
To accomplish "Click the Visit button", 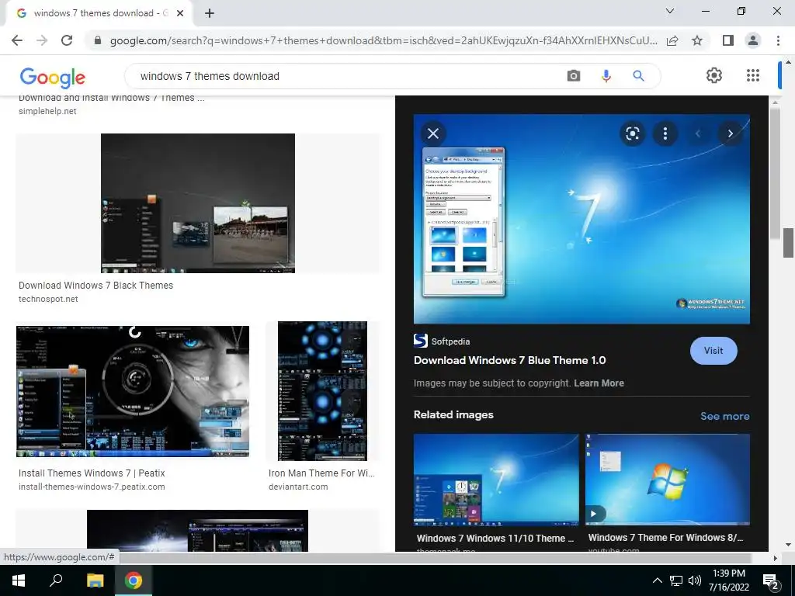I will pyautogui.click(x=713, y=351).
